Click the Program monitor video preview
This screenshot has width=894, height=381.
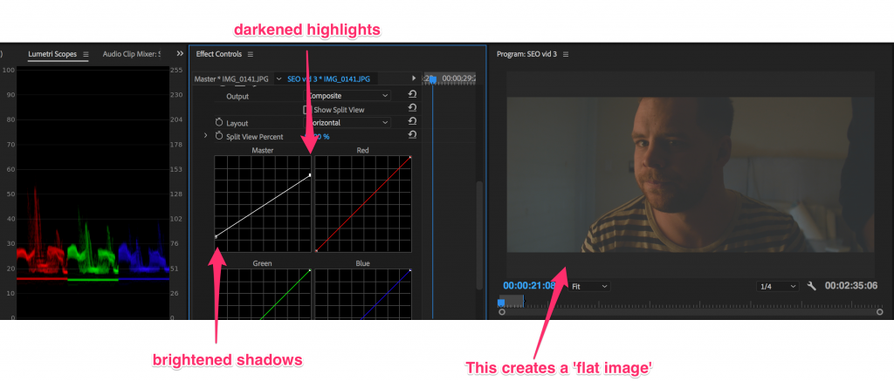pyautogui.click(x=690, y=175)
